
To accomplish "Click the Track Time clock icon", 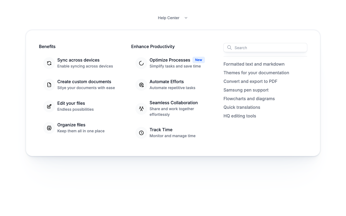I will [x=141, y=133].
